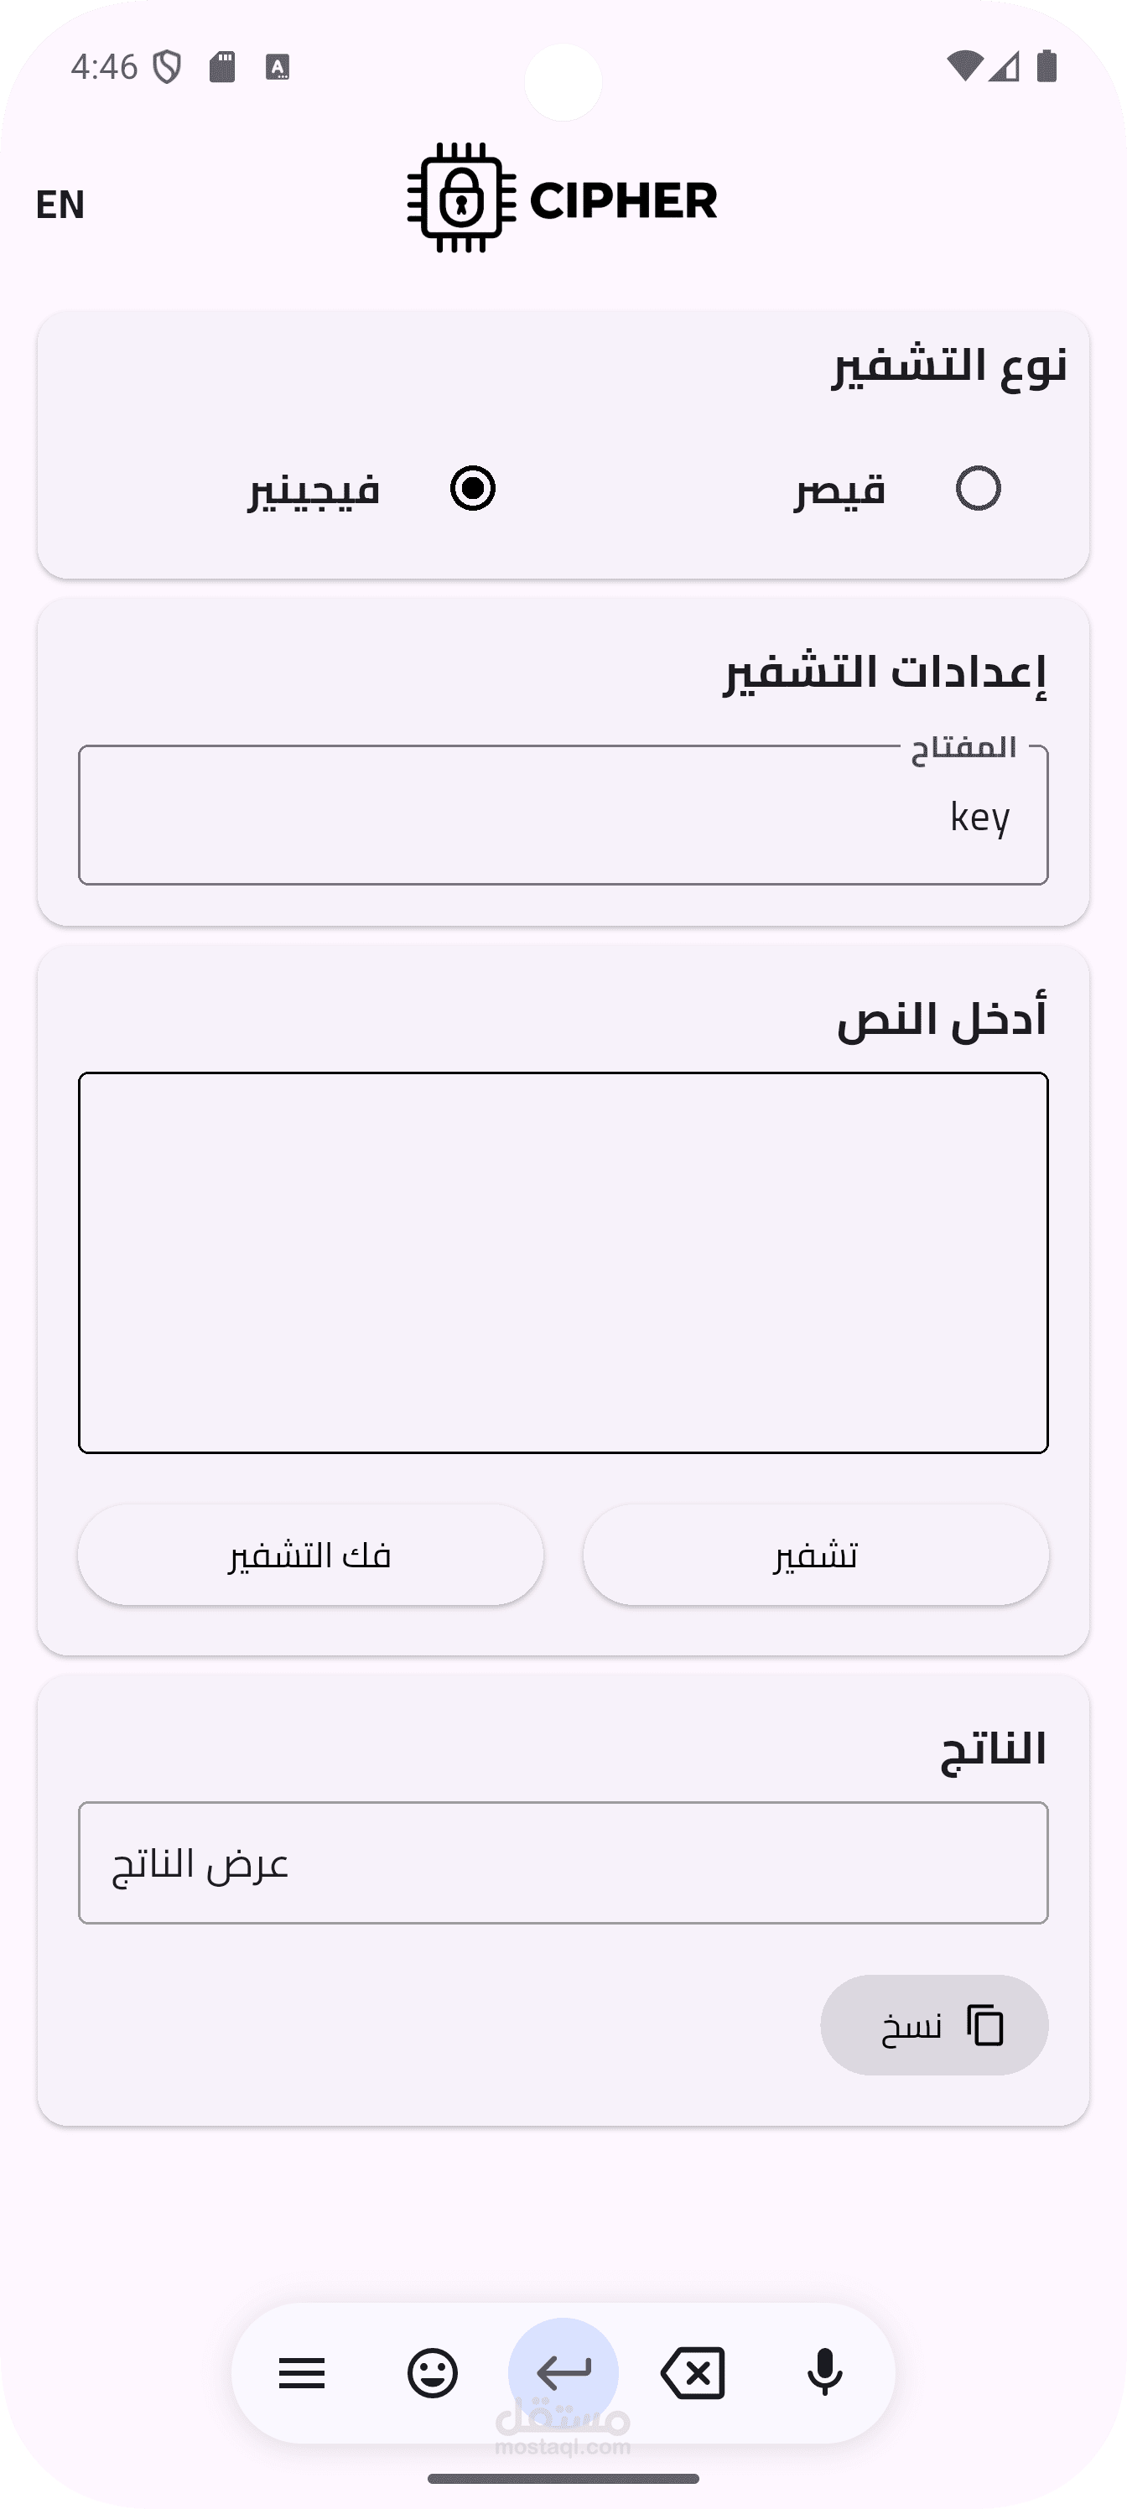This screenshot has height=2509, width=1127.
Task: Select the فيجينير (Vigenère) radio button
Action: click(472, 488)
